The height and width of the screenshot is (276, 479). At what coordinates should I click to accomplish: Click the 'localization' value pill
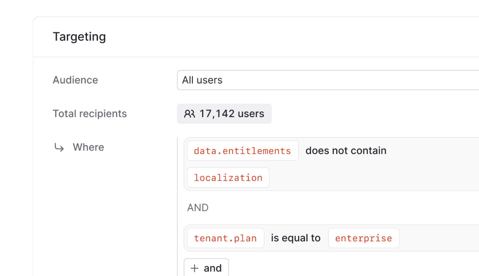[228, 177]
